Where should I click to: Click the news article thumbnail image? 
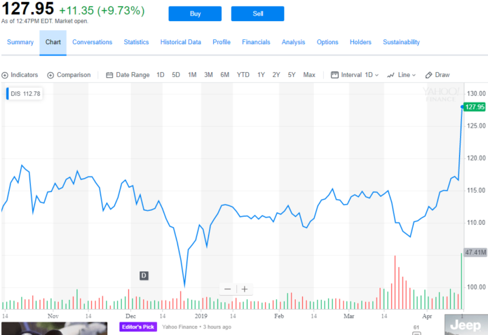[55, 329]
